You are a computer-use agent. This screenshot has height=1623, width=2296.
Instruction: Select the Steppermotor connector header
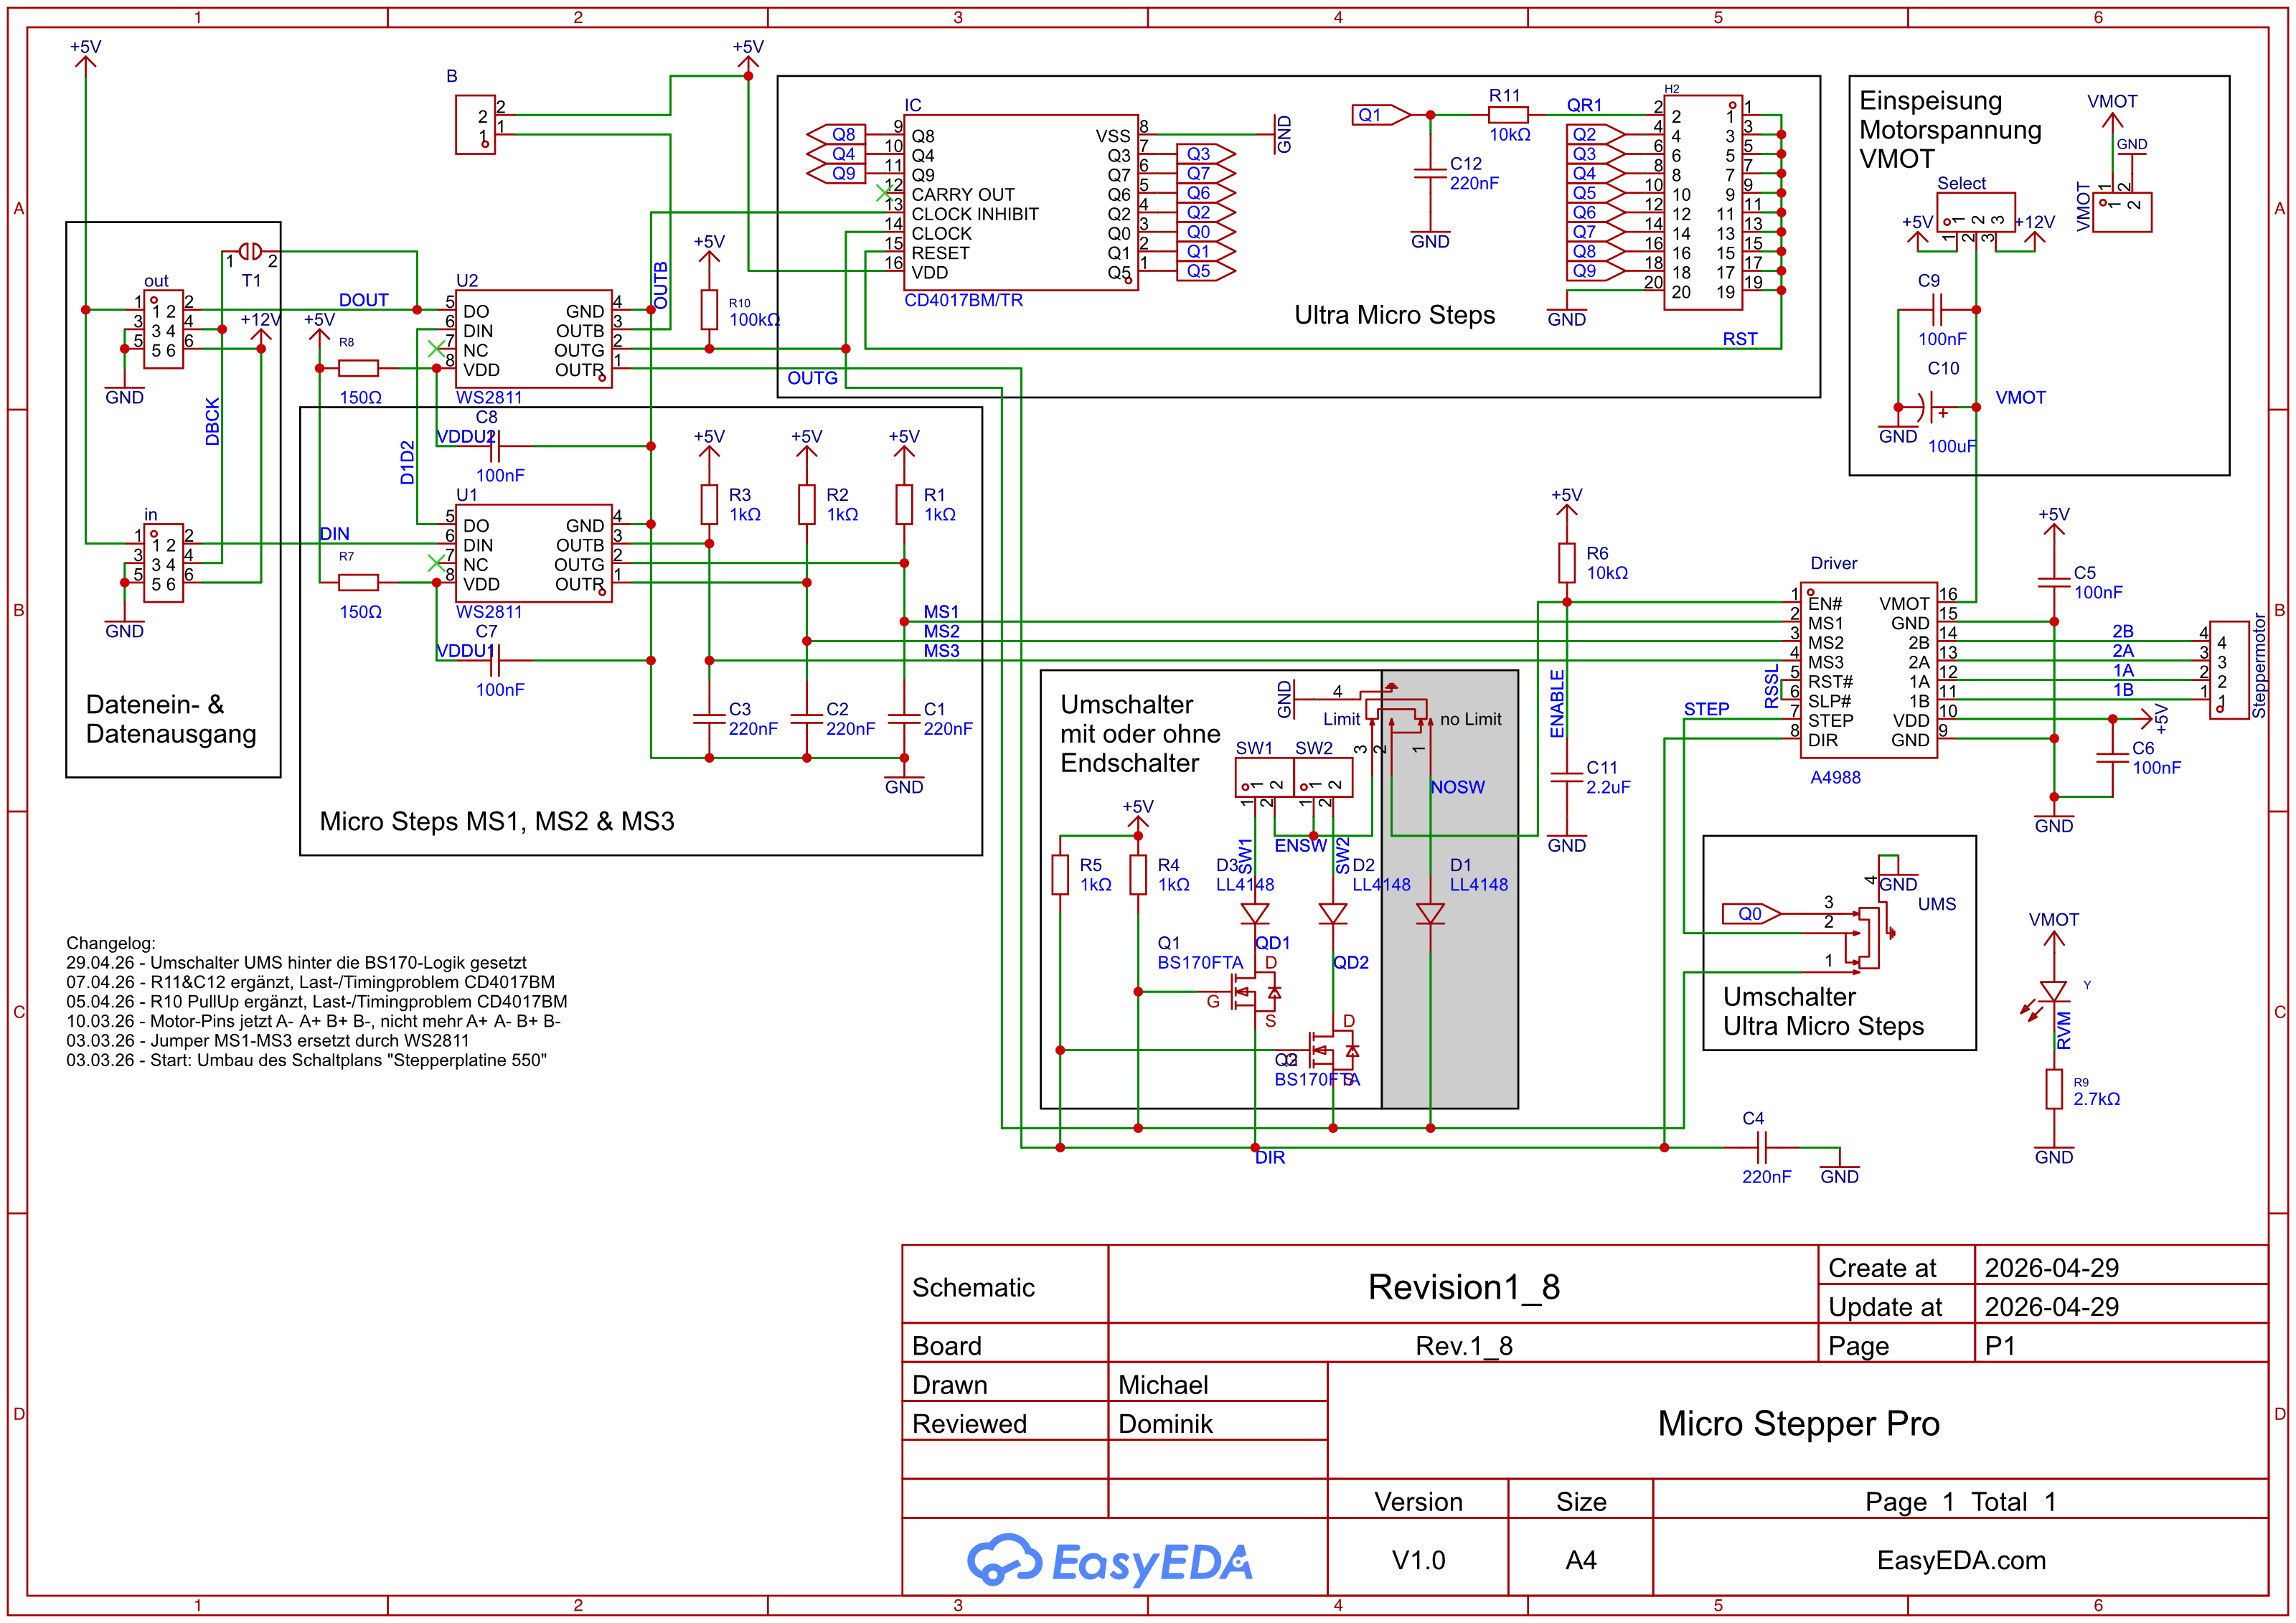[2228, 669]
